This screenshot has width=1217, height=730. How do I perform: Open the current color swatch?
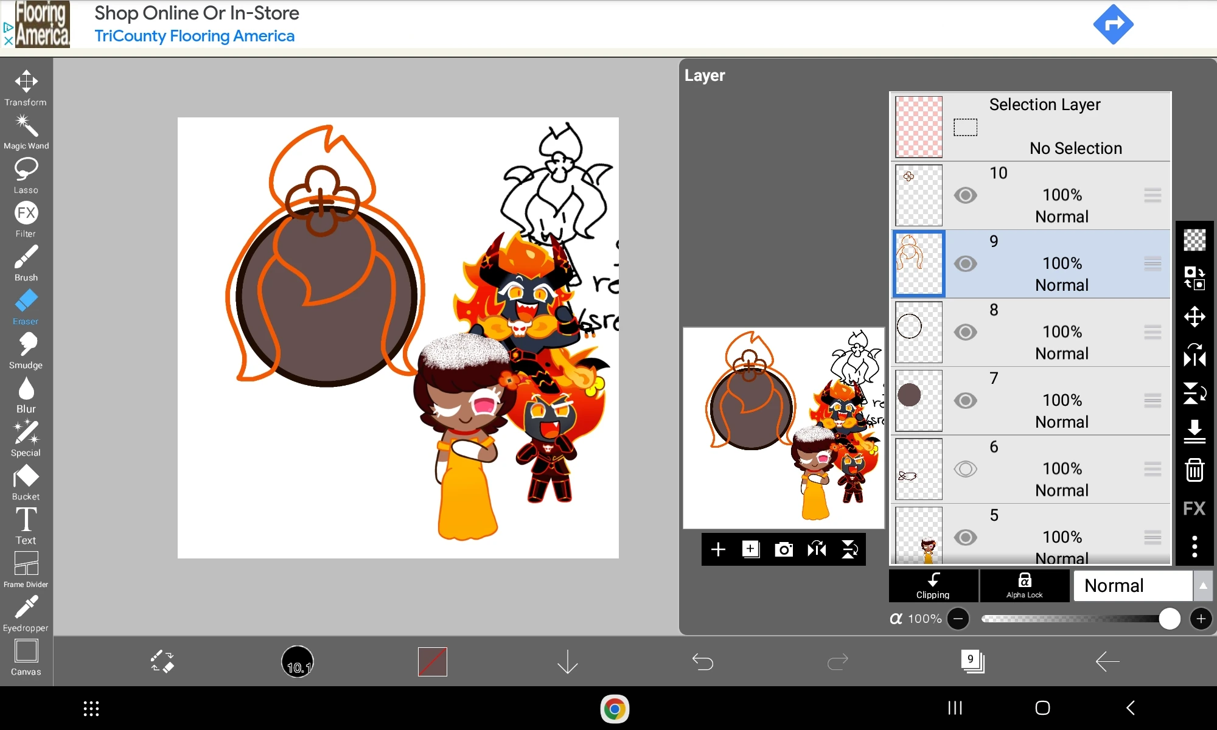click(x=432, y=661)
